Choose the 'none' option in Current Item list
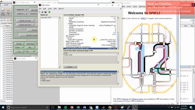 click(90, 53)
